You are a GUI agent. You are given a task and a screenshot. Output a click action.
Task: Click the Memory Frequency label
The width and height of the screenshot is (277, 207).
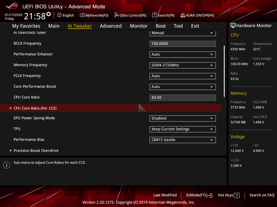tap(30, 65)
